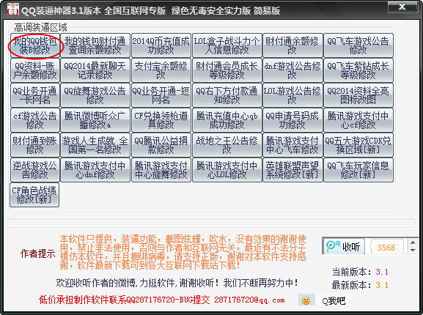The image size is (423, 315).
Task: Click 腾讯充值中心qb成功修改
Action: (x=227, y=120)
